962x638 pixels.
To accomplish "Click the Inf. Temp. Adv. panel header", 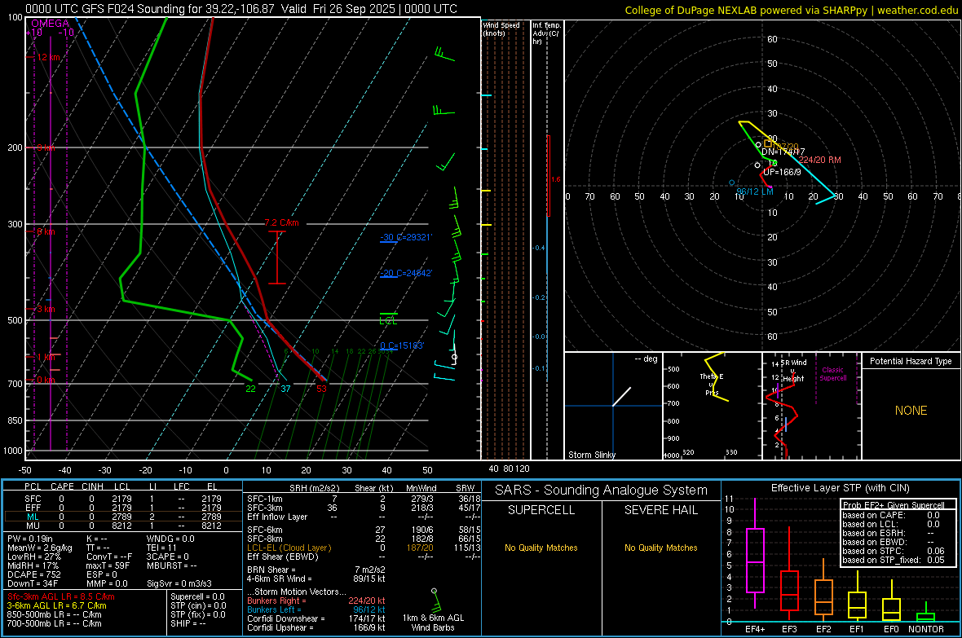I will (546, 33).
